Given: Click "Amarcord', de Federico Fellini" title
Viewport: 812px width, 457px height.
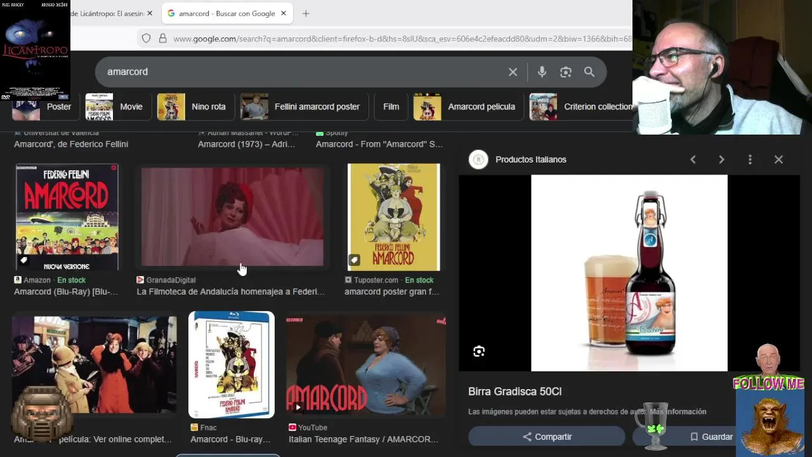Looking at the screenshot, I should click(x=71, y=144).
